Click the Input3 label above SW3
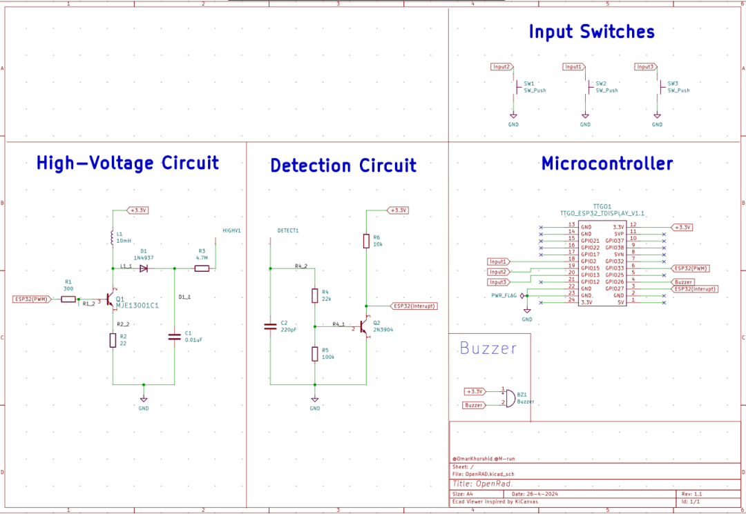Image resolution: width=746 pixels, height=514 pixels. [x=646, y=67]
